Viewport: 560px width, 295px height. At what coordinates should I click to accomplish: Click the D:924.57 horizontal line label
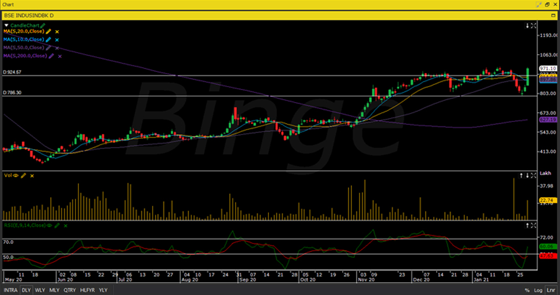(12, 72)
